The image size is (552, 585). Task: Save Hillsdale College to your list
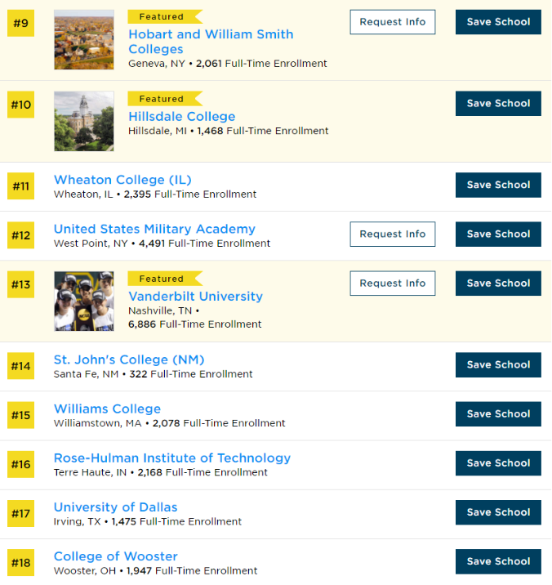(x=498, y=104)
